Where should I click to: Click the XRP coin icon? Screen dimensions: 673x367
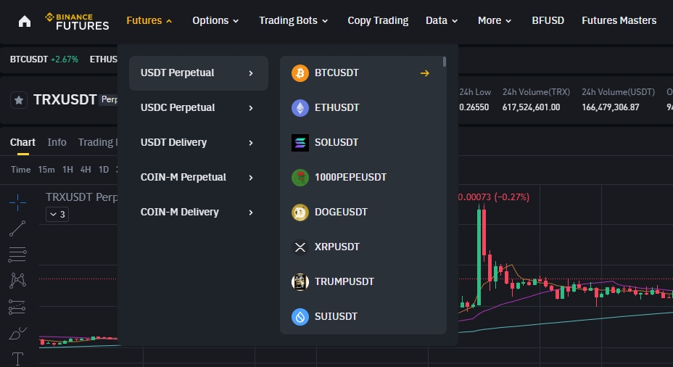click(x=300, y=247)
